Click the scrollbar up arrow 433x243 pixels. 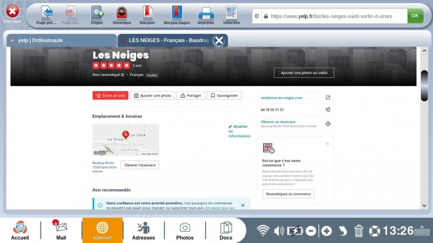[424, 51]
